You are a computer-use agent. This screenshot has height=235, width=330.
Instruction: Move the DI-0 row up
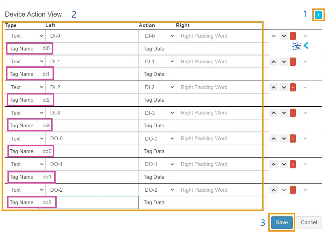coord(274,36)
